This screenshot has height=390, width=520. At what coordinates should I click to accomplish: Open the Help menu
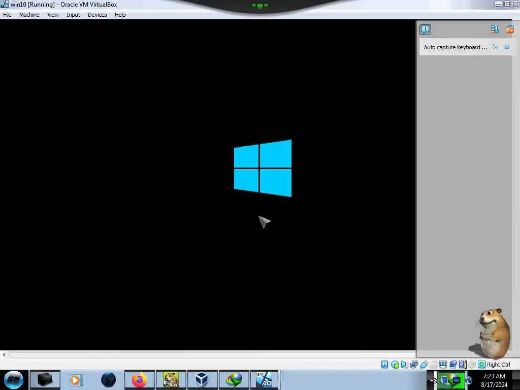pos(120,15)
